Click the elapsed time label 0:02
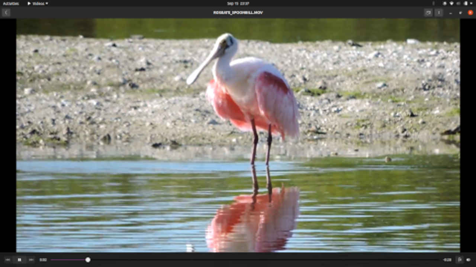The height and width of the screenshot is (267, 476). pyautogui.click(x=43, y=260)
